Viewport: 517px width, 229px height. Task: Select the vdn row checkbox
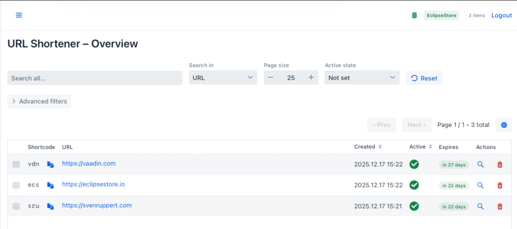pyautogui.click(x=16, y=164)
